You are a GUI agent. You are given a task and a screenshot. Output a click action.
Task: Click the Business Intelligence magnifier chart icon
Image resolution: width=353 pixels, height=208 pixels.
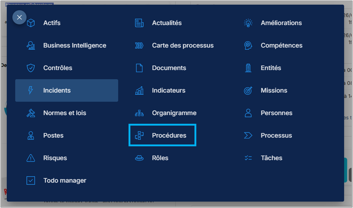click(31, 45)
